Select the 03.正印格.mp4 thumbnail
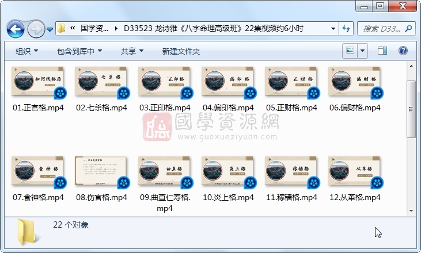Viewport: 421px width, 253px height. tap(165, 82)
